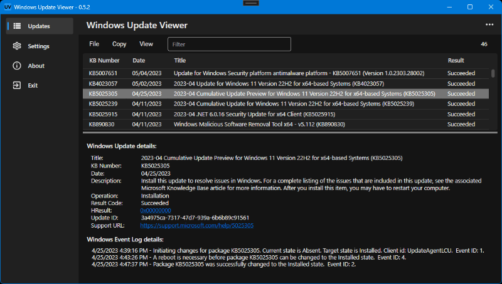Click the 05/02/2023 date cell
The width and height of the screenshot is (502, 284).
(147, 83)
